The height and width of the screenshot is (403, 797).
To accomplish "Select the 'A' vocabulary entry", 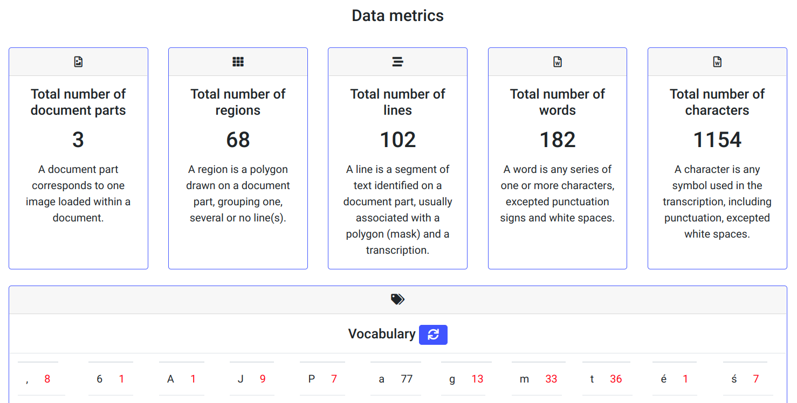I will [x=181, y=379].
